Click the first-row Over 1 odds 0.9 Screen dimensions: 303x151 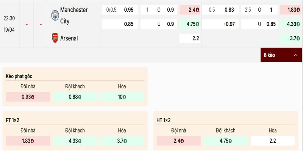click(158, 10)
